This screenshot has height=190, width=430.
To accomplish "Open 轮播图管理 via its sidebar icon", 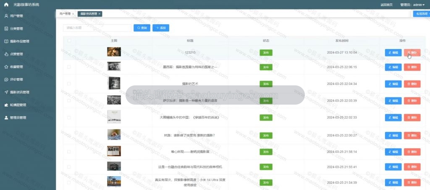I will coord(6,105).
